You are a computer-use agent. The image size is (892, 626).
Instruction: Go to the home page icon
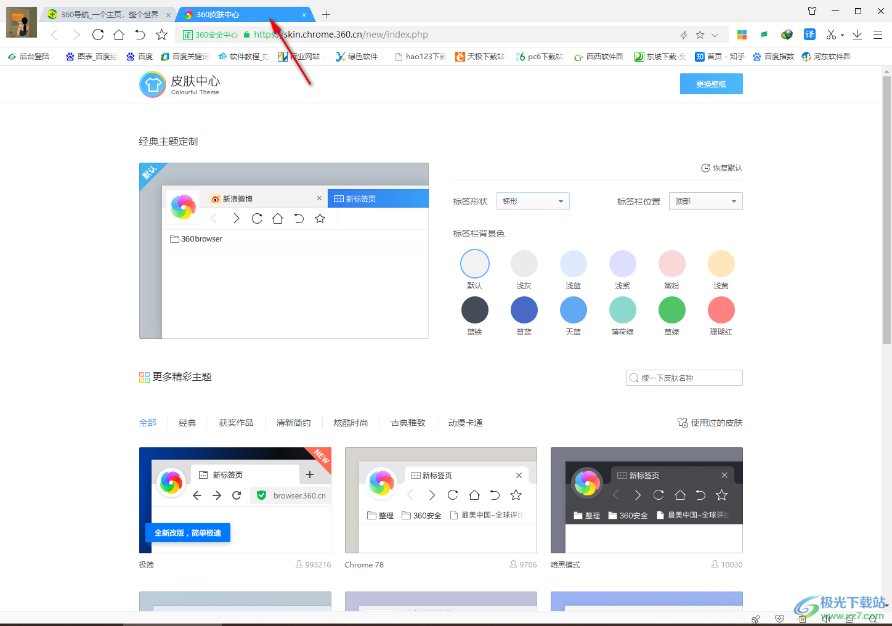coord(119,35)
